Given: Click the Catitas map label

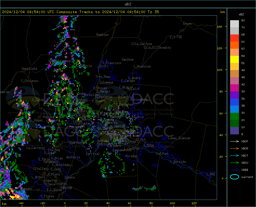Looking at the screenshot, I should (162, 153).
